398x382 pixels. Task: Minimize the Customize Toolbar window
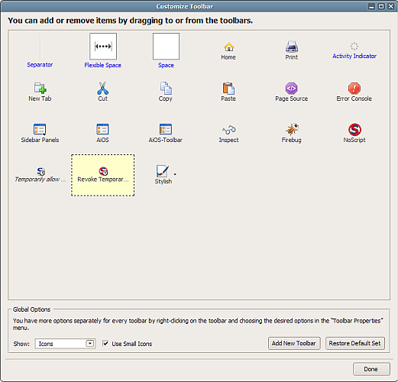pos(372,6)
